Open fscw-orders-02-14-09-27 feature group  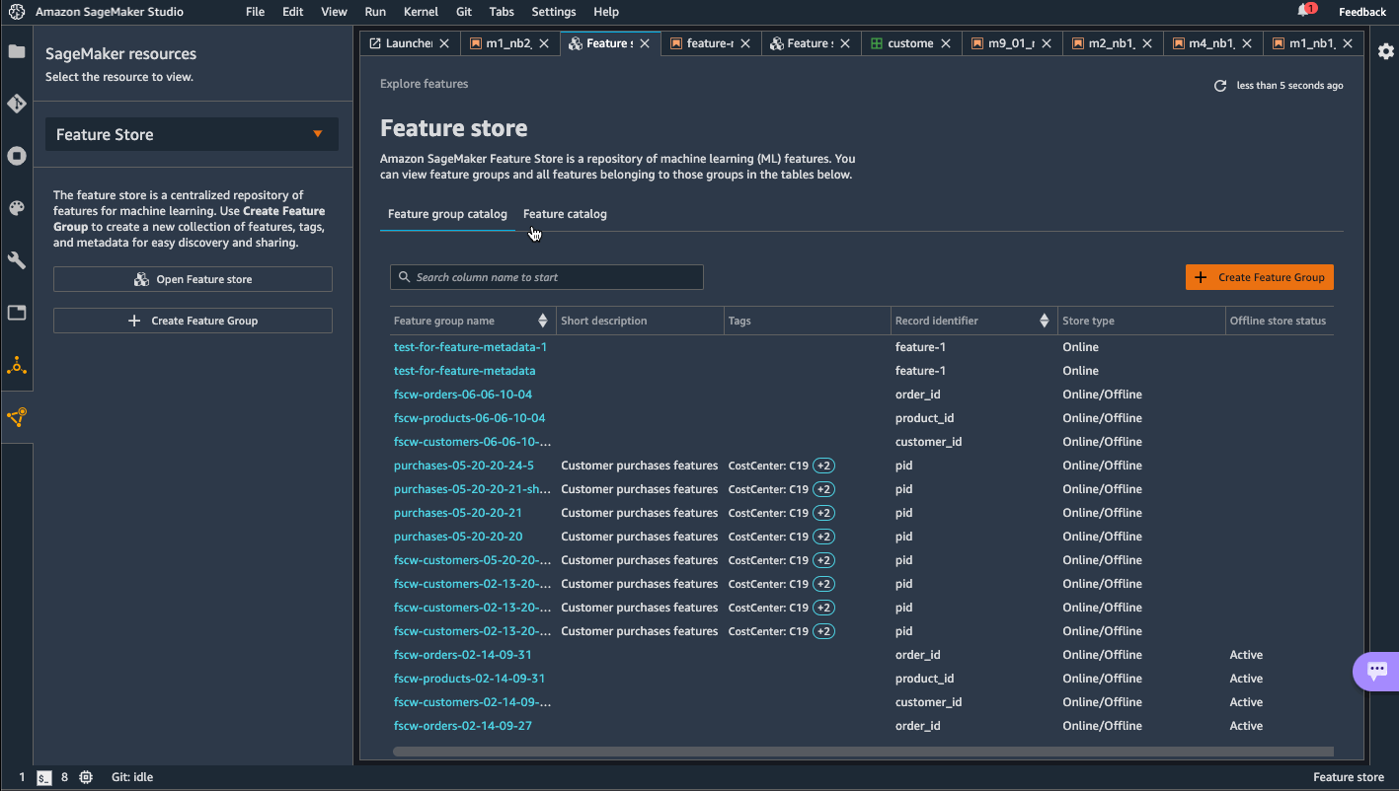[463, 726]
